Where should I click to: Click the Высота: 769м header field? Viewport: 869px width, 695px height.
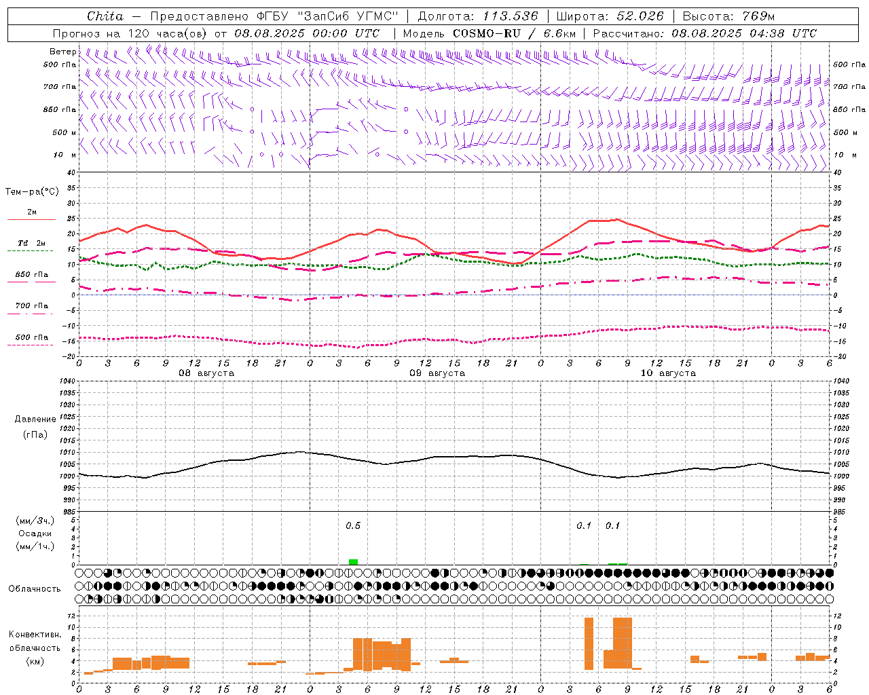[x=728, y=16]
